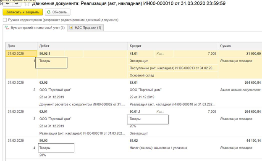The height and width of the screenshot is (161, 262).
Task: Click ООО "Торговый дом" under credit 62.01
Action: click(146, 90)
